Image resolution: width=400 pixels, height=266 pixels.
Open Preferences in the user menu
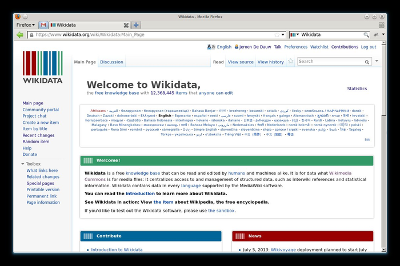pos(295,47)
